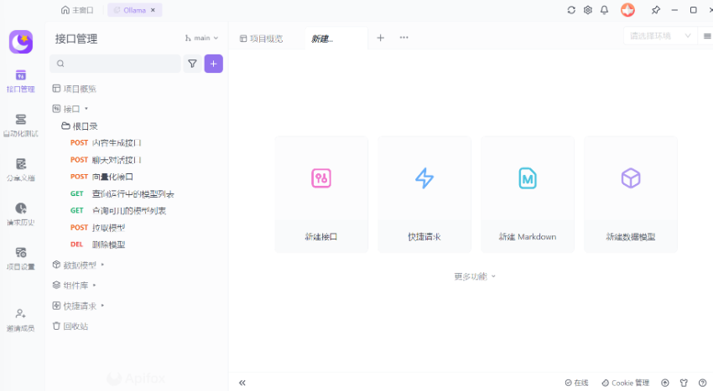Viewport: 713px width, 391px height.
Task: Open the 项目设置 sidebar section
Action: click(x=20, y=259)
